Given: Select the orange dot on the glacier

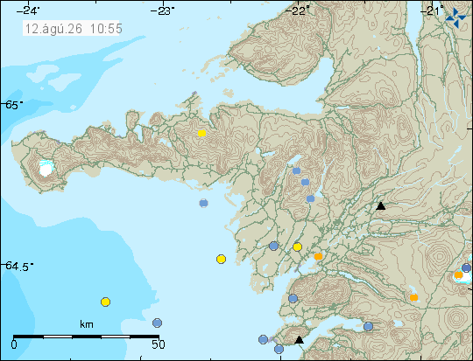Looking at the screenshot, I should [x=458, y=274].
